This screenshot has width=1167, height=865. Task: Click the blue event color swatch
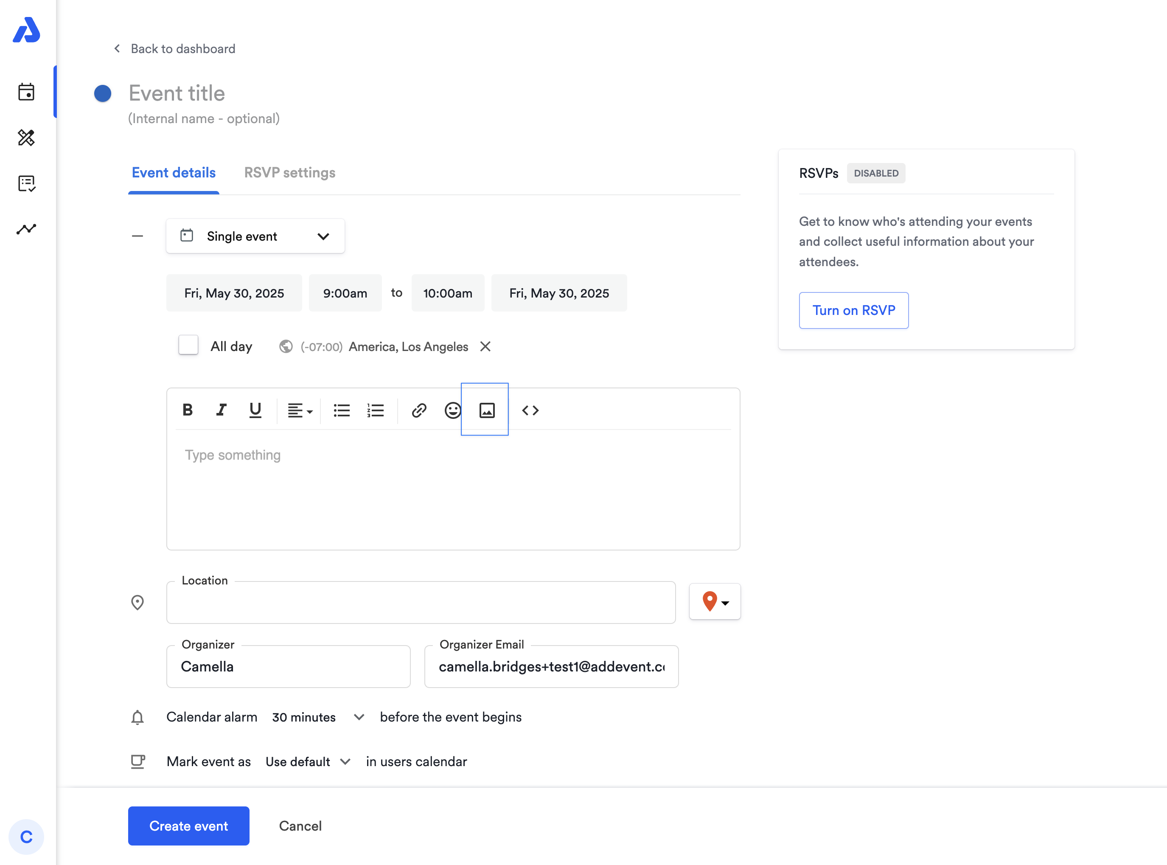coord(103,94)
